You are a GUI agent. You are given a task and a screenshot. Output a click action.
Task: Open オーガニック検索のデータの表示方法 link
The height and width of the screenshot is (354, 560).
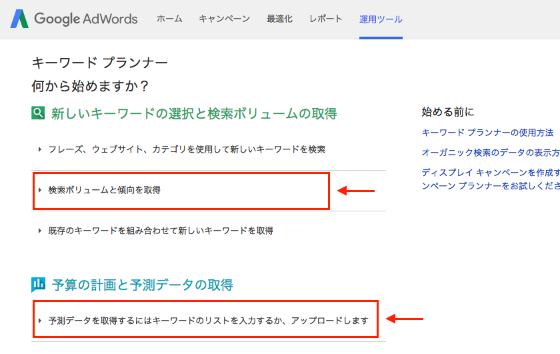[491, 153]
